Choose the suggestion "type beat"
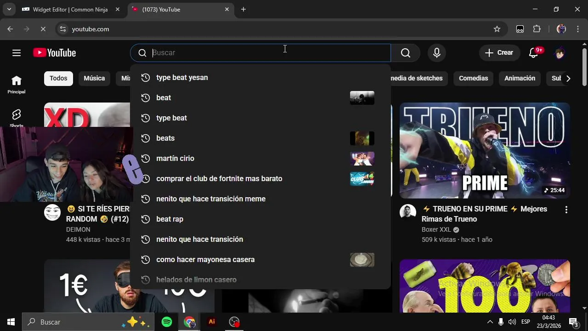This screenshot has width=588, height=331. 260,118
